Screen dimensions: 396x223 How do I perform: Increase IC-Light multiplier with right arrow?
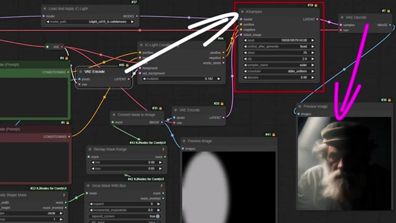point(218,79)
